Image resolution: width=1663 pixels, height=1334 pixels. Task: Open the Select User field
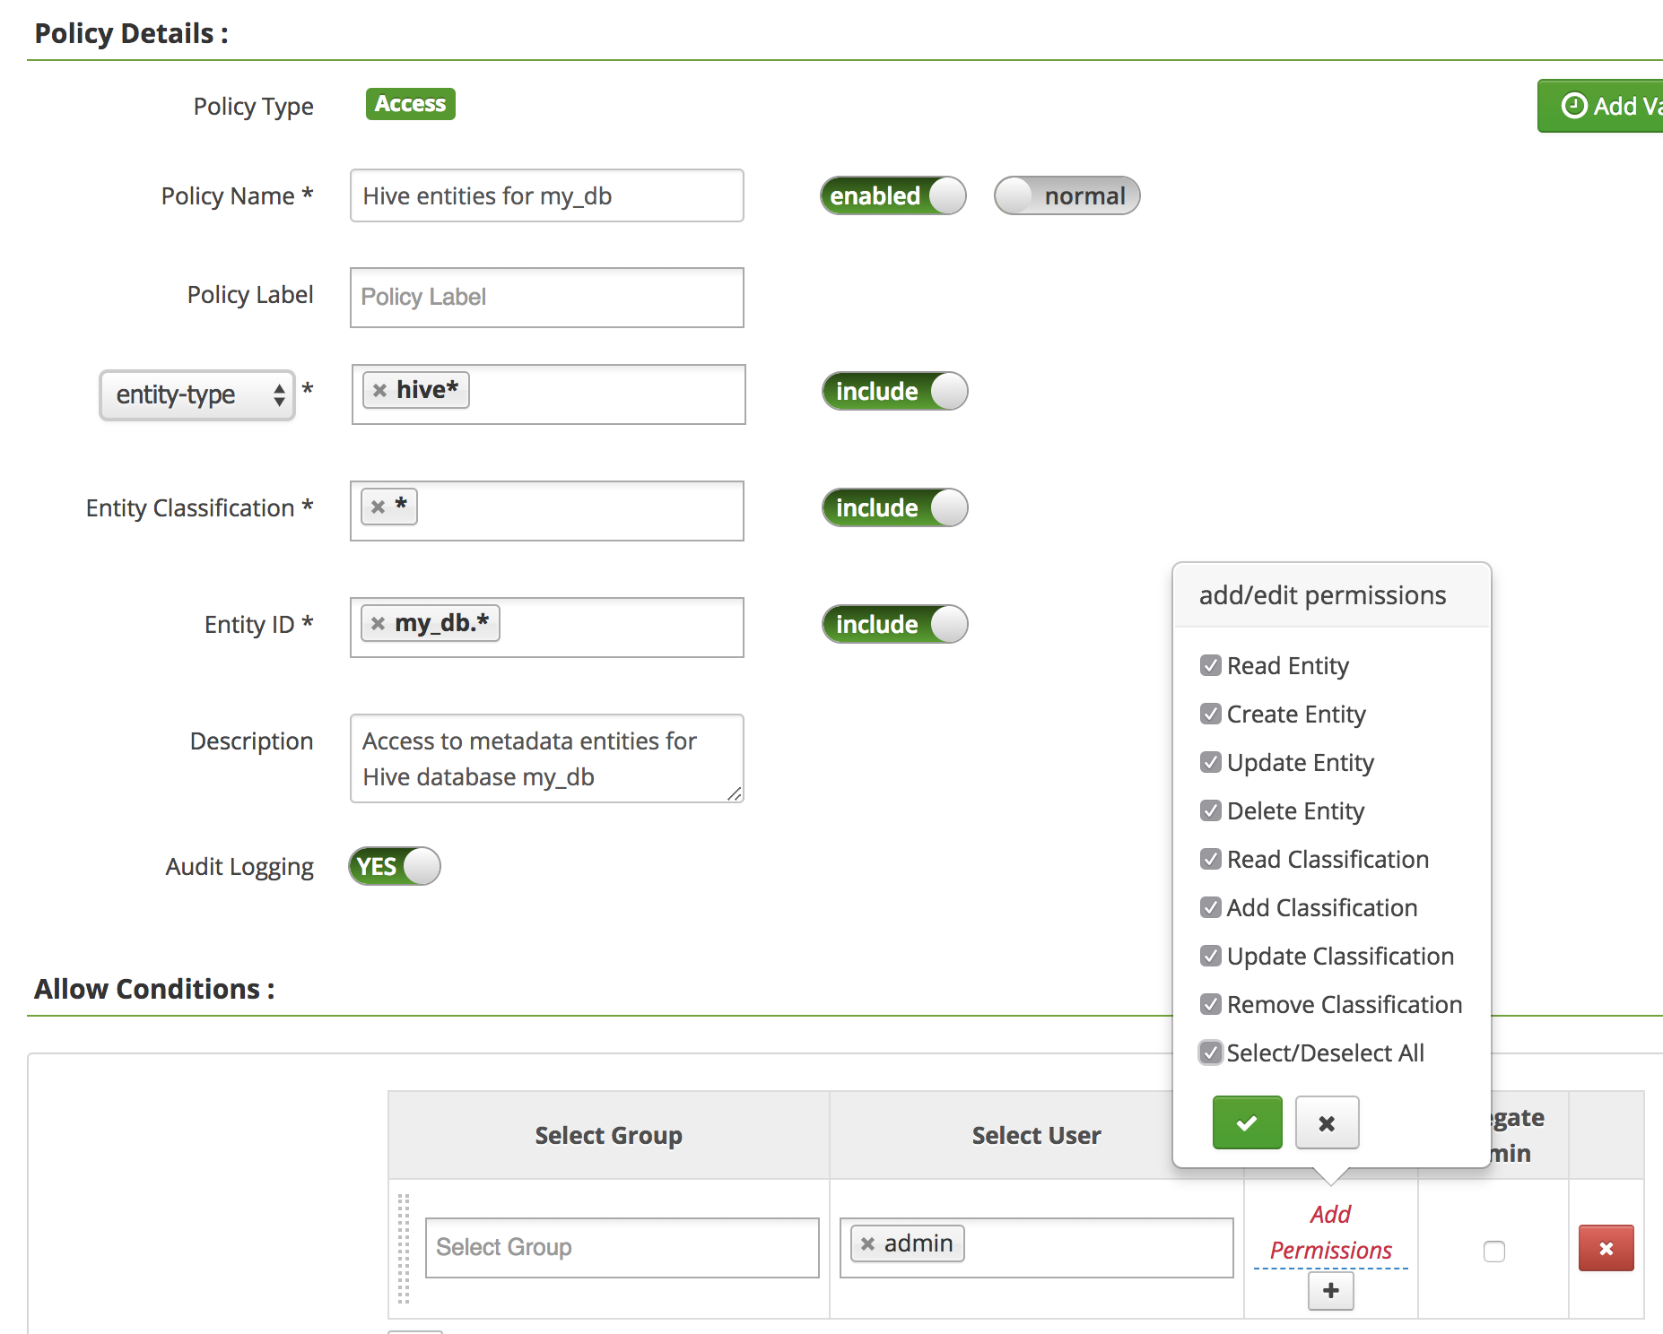tap(1094, 1247)
